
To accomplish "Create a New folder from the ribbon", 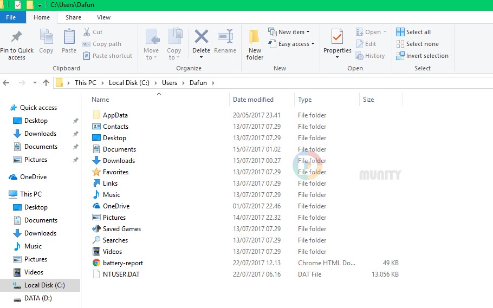I will [x=255, y=43].
